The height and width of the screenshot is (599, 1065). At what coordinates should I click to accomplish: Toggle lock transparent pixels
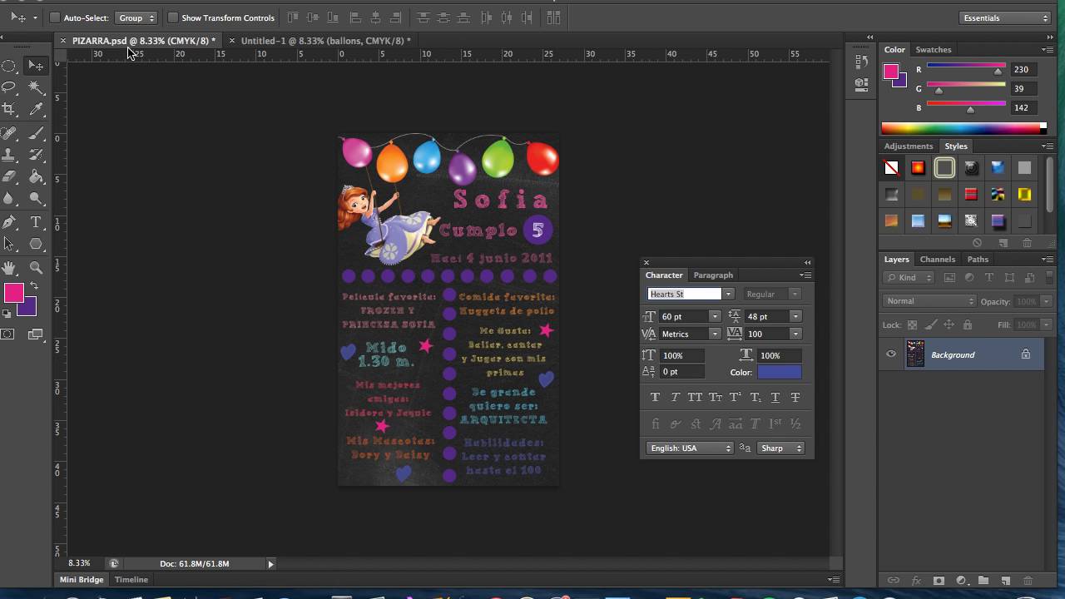pyautogui.click(x=912, y=324)
